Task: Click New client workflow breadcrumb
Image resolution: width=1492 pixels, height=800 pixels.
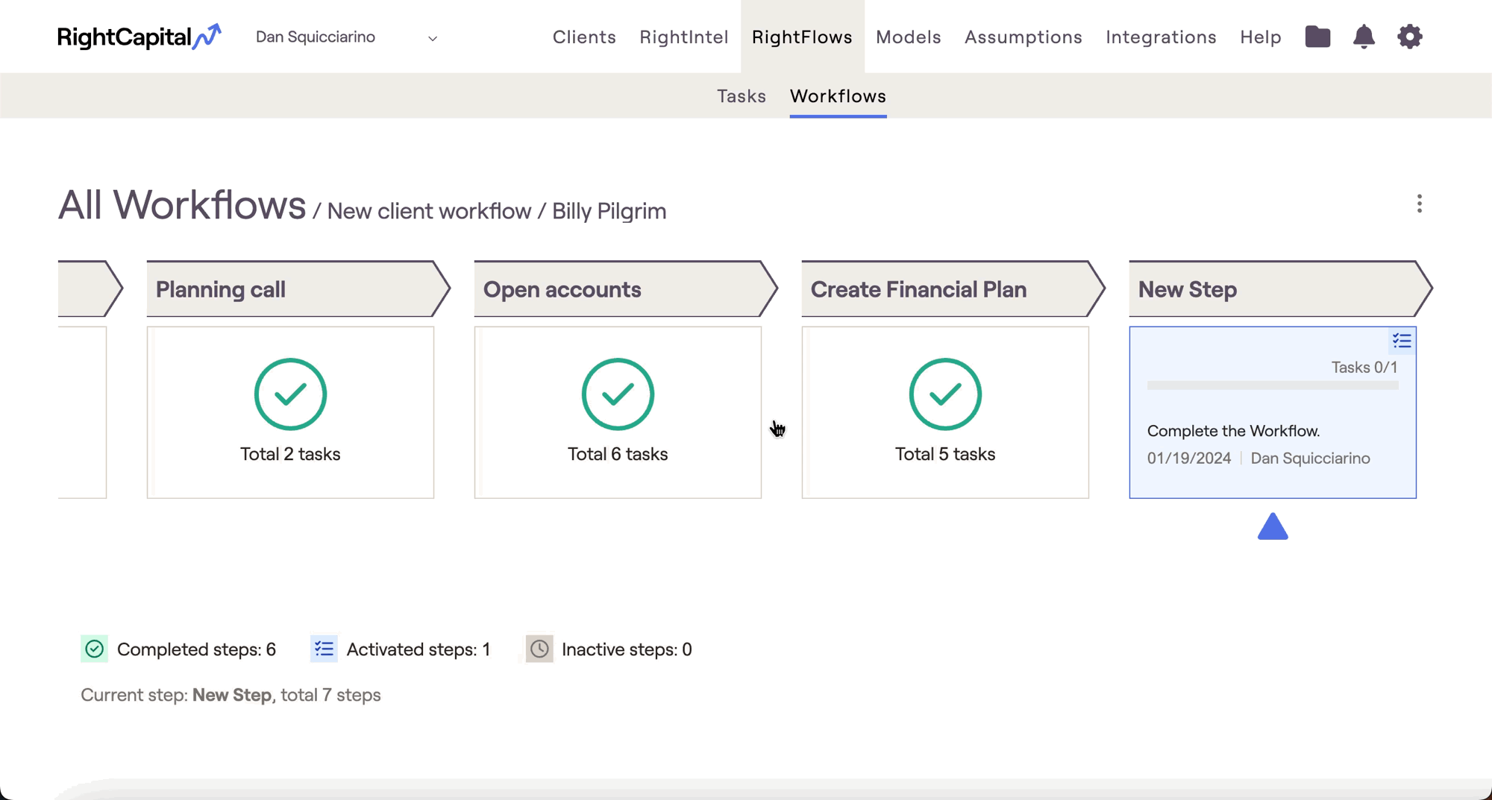Action: [x=429, y=212]
